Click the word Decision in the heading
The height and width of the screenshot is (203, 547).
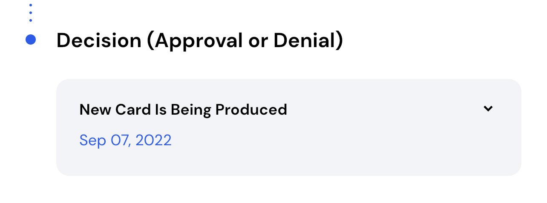(99, 41)
